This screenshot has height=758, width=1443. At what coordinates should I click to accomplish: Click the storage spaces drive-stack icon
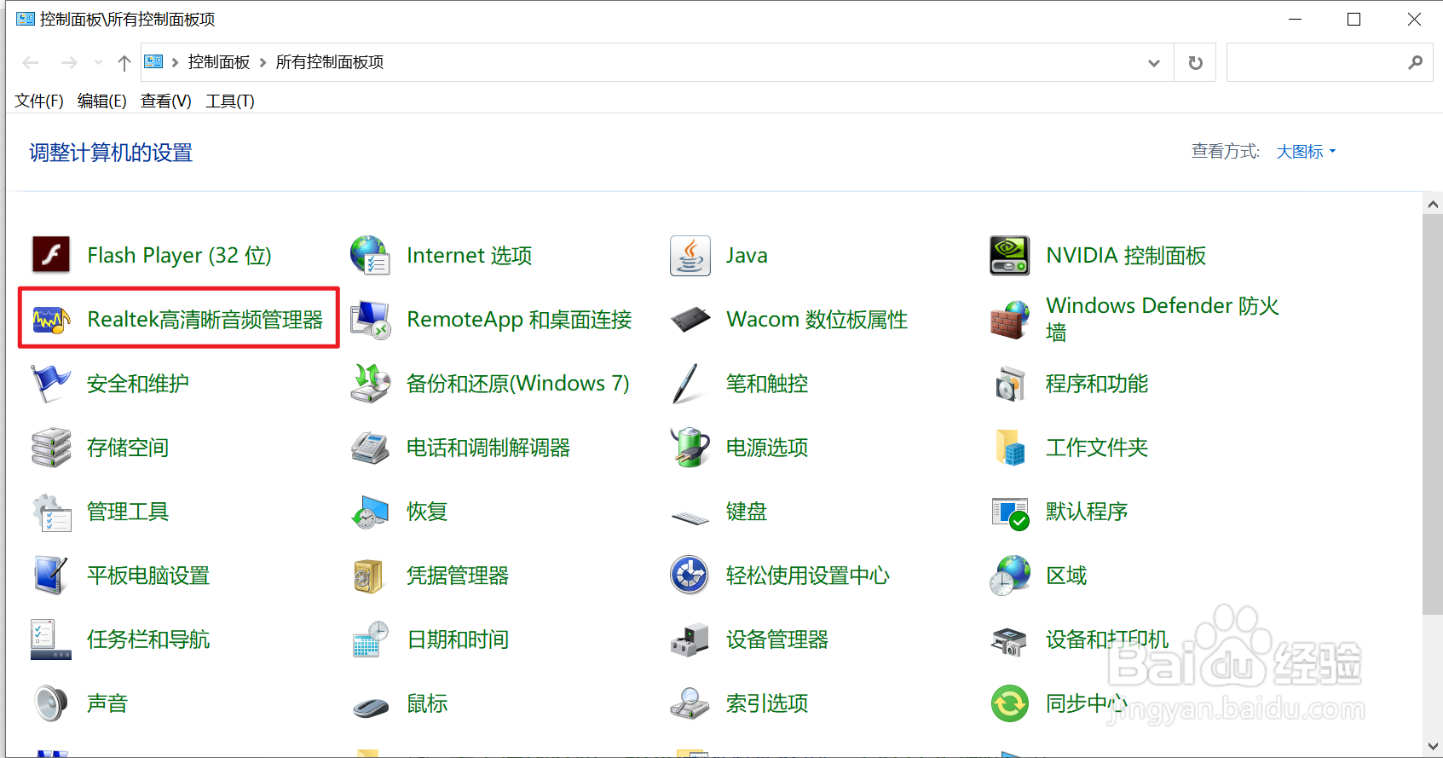(x=51, y=448)
